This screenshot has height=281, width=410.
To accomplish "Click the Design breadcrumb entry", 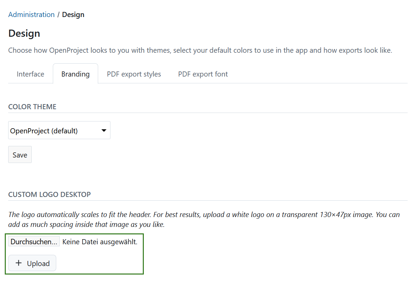I will tap(73, 14).
